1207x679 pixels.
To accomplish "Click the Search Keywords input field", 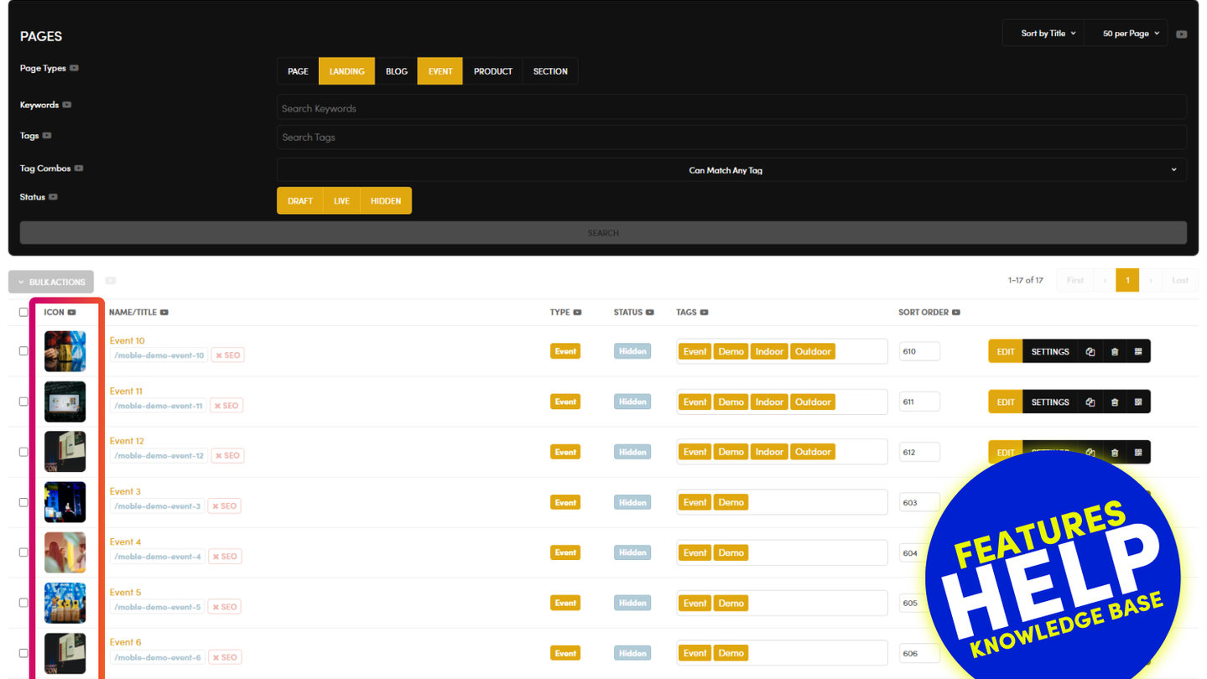I will click(731, 108).
